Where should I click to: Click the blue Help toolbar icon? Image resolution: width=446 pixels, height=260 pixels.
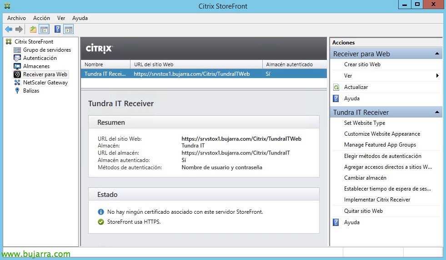coord(57,29)
